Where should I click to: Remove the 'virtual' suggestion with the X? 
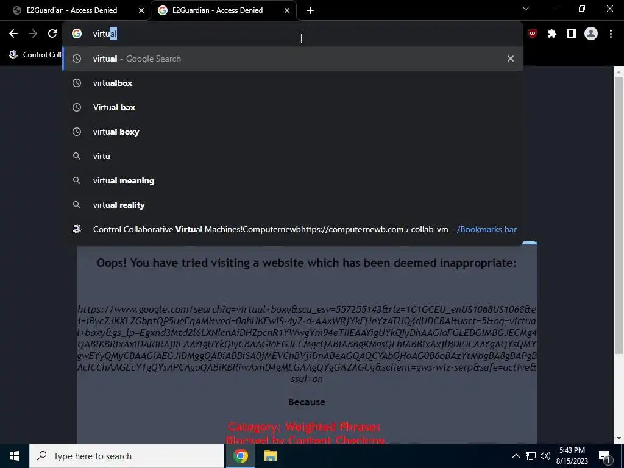pos(510,58)
